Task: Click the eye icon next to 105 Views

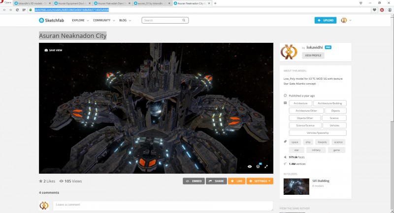Action: point(61,181)
